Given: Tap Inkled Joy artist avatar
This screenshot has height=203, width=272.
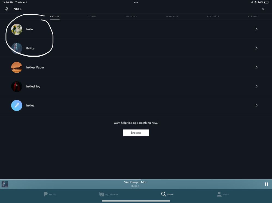Looking at the screenshot, I should (17, 86).
